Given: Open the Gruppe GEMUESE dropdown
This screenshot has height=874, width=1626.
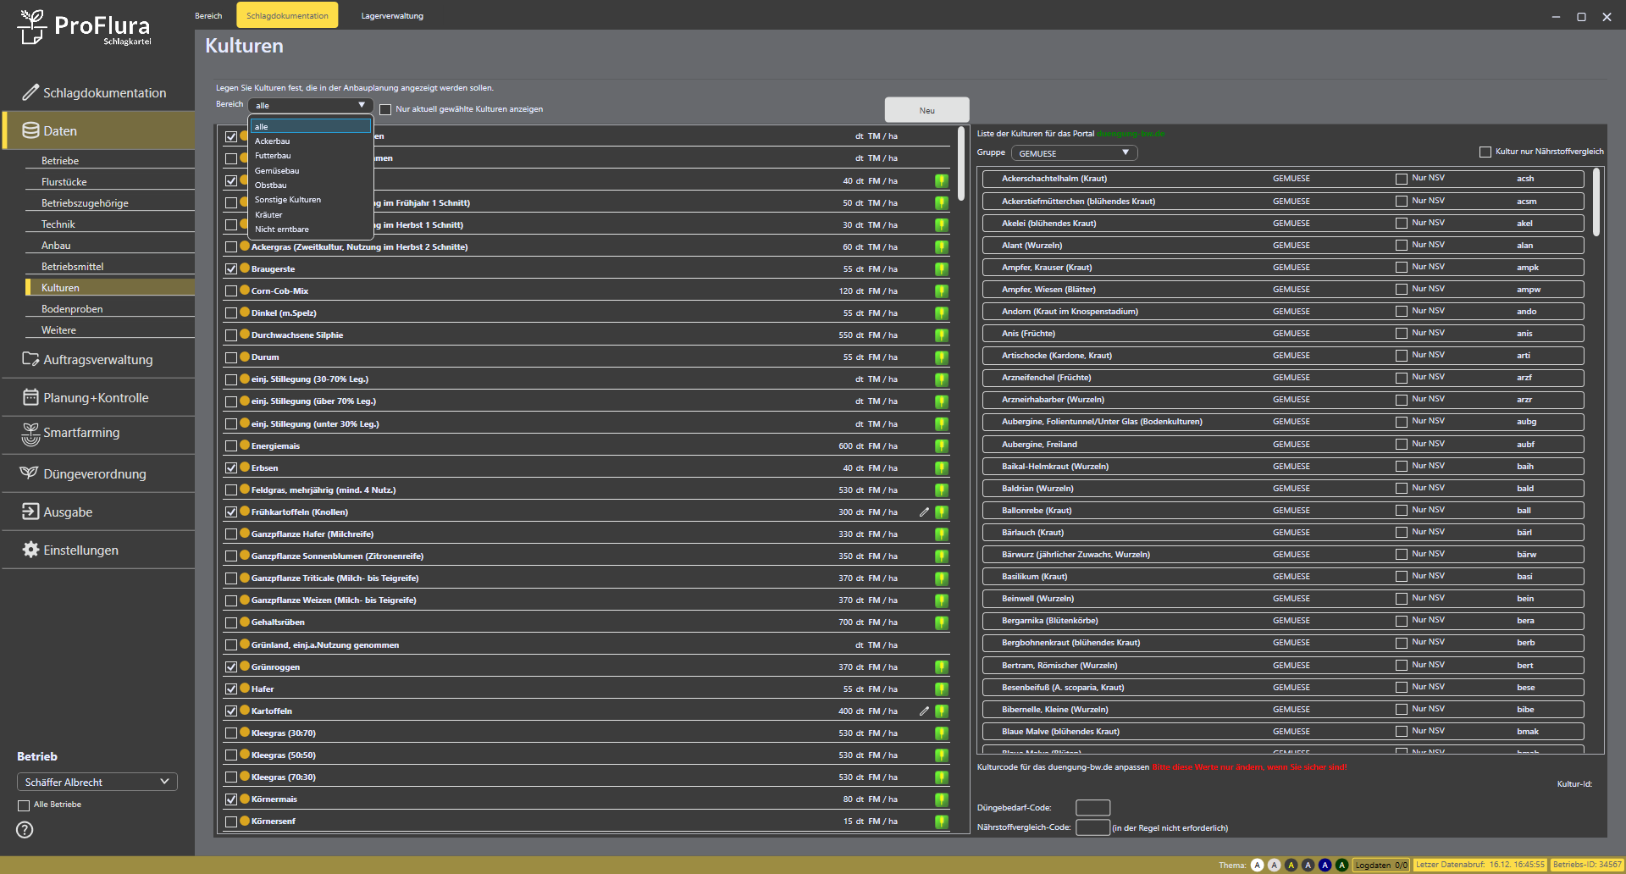Looking at the screenshot, I should (1074, 153).
